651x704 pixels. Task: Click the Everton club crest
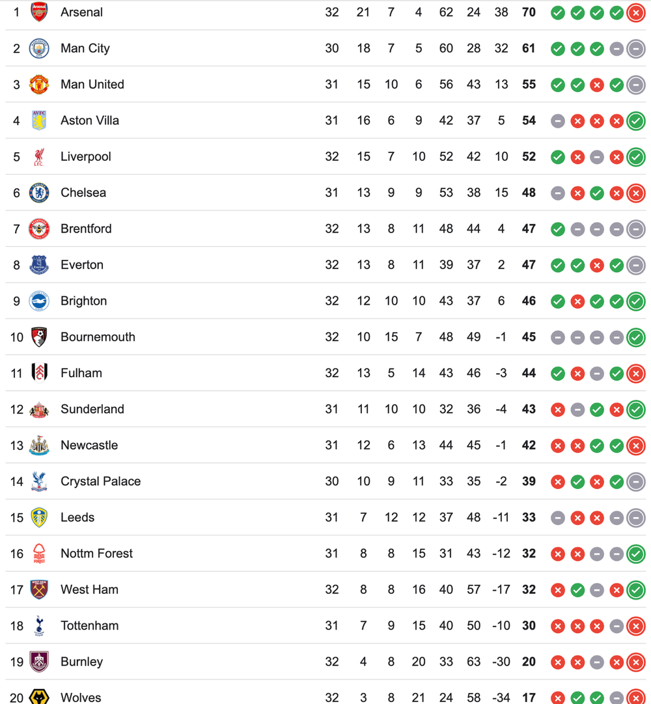[39, 265]
